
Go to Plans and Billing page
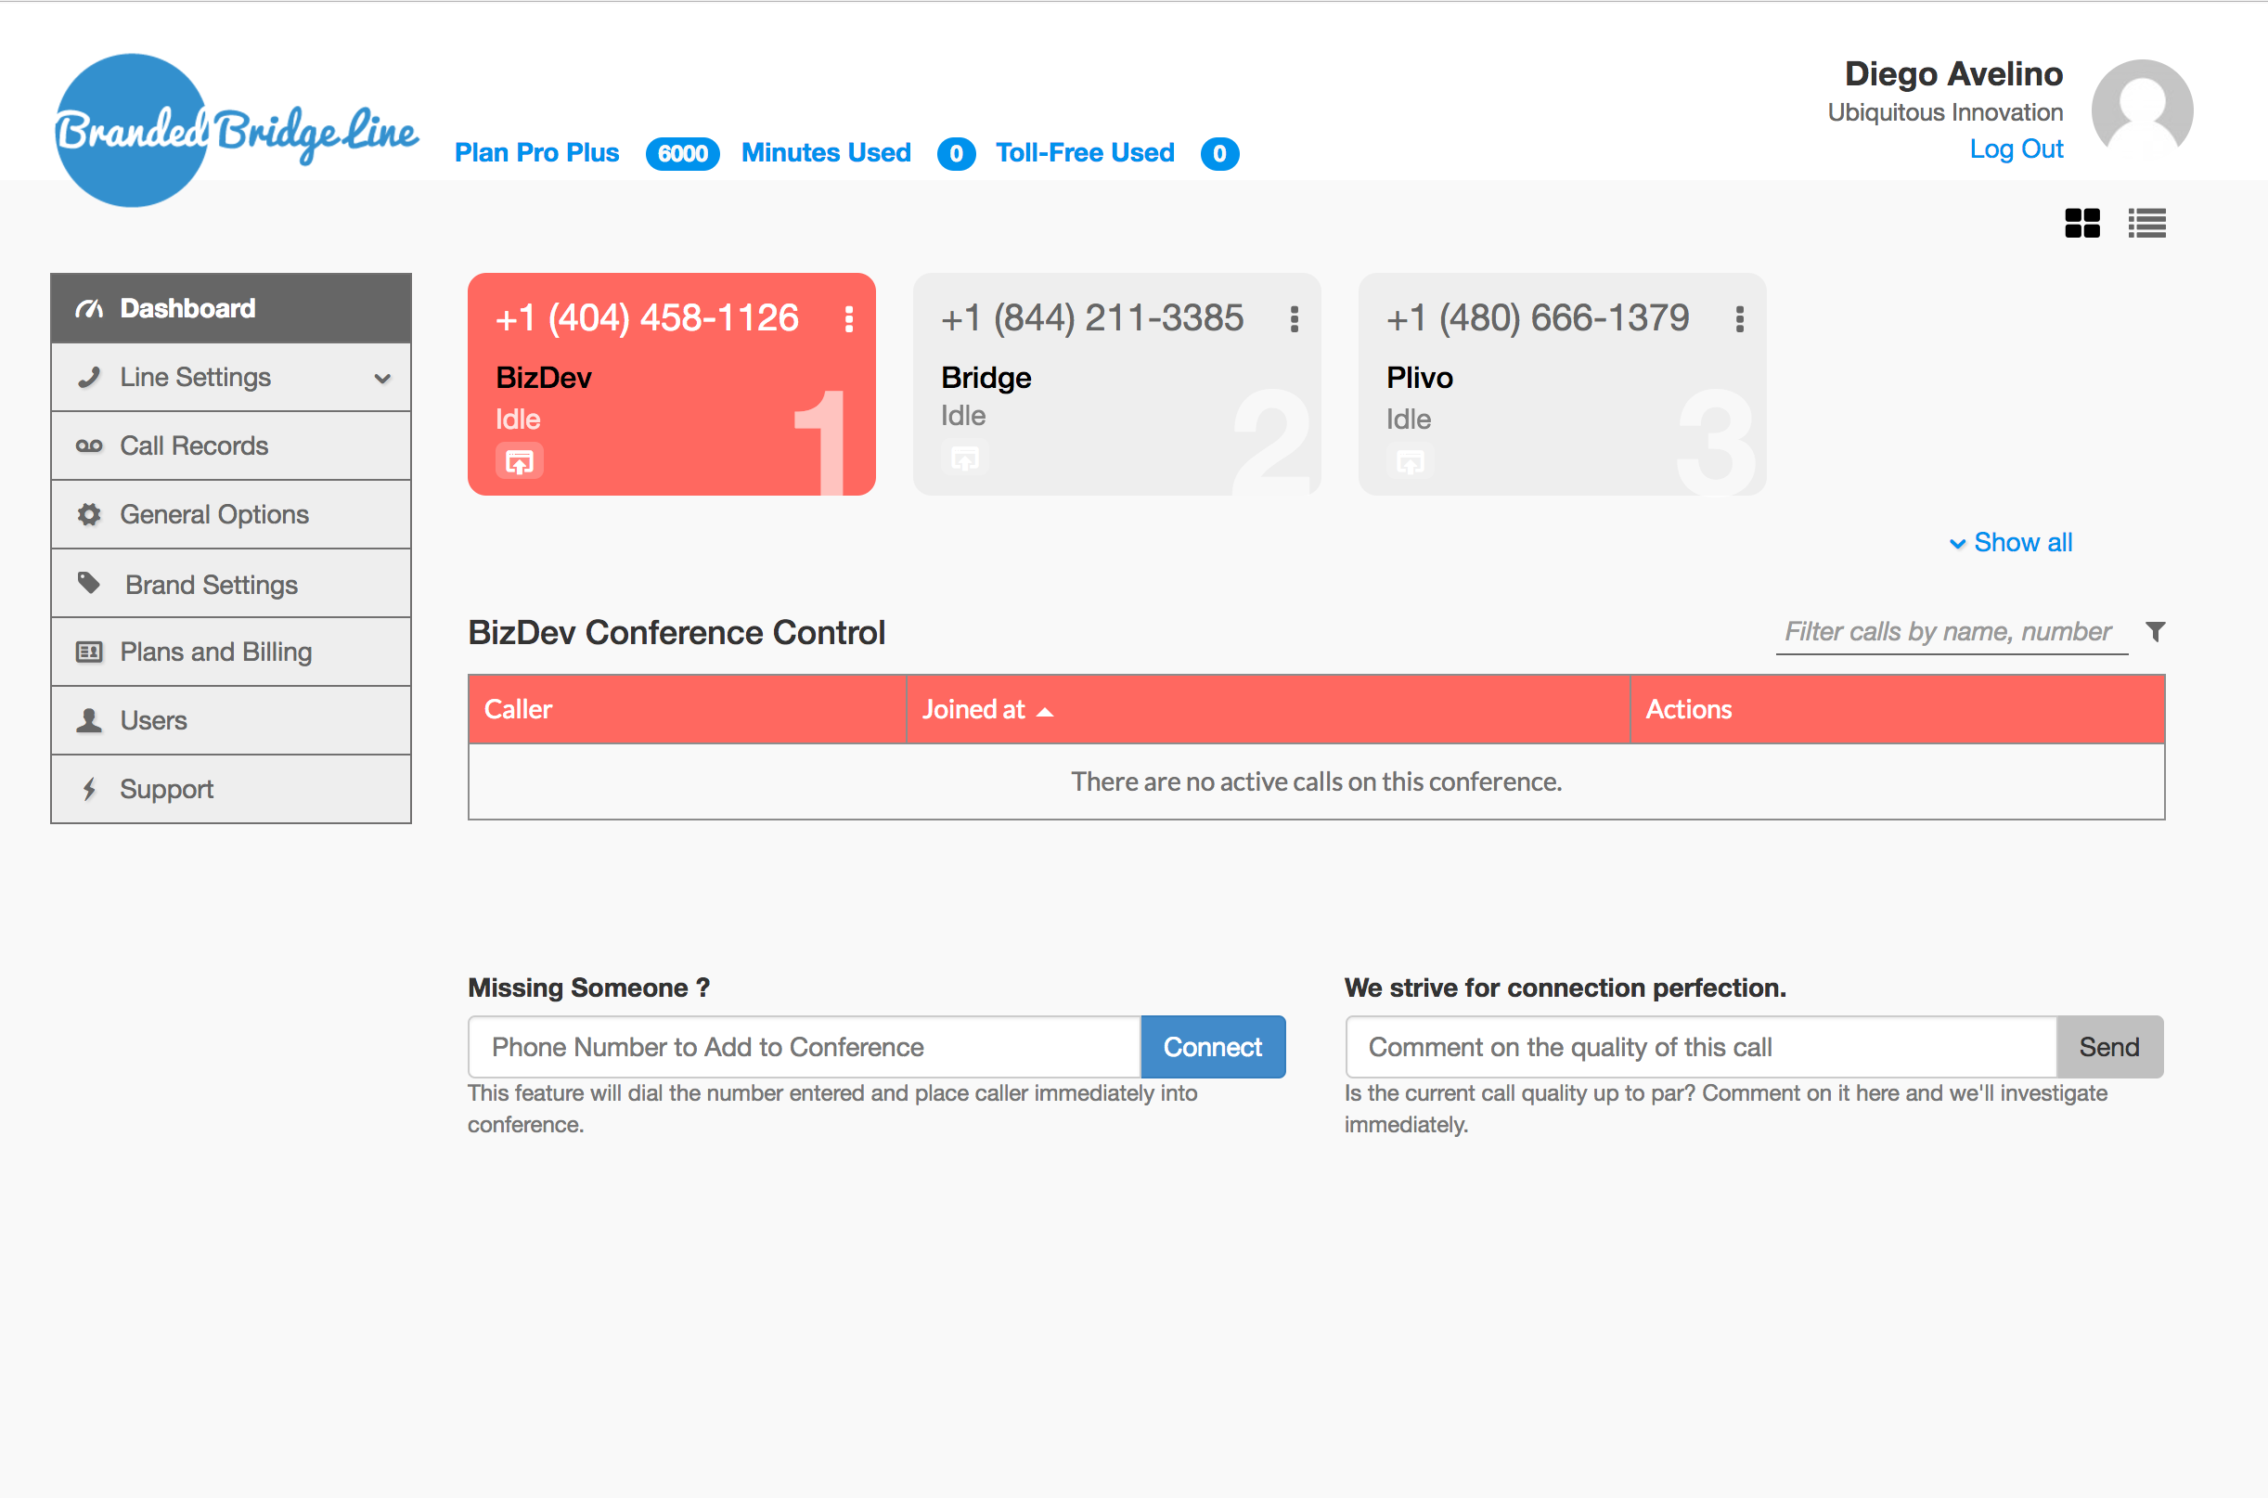tap(216, 652)
